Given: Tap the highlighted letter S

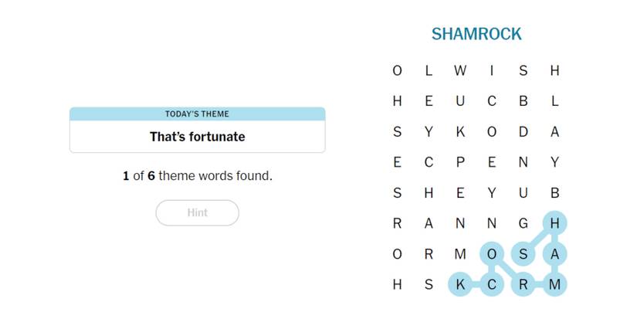Looking at the screenshot, I should [523, 254].
